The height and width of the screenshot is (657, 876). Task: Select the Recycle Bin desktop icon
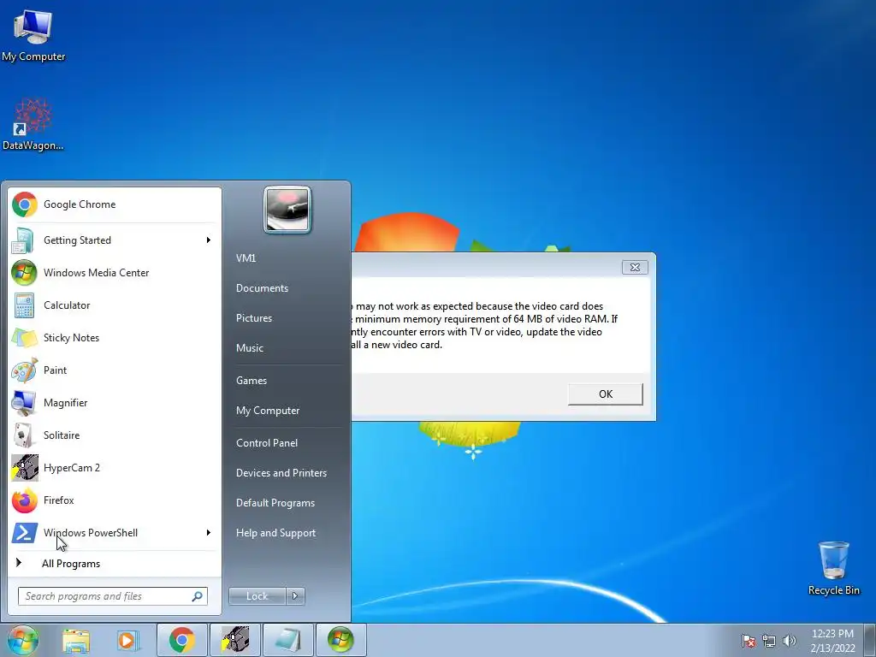(833, 568)
